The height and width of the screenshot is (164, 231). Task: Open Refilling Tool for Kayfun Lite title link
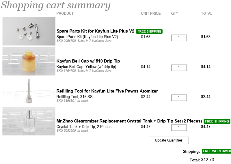pyautogui.click(x=107, y=91)
